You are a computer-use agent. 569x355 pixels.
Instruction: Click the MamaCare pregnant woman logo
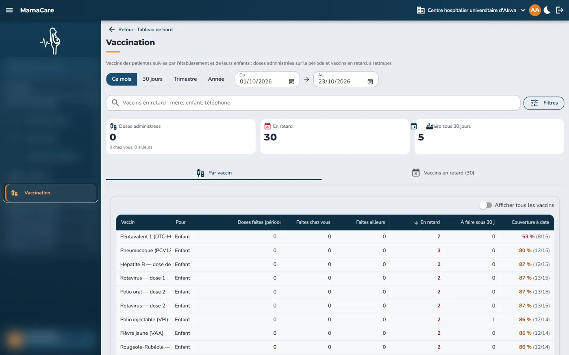tap(50, 41)
